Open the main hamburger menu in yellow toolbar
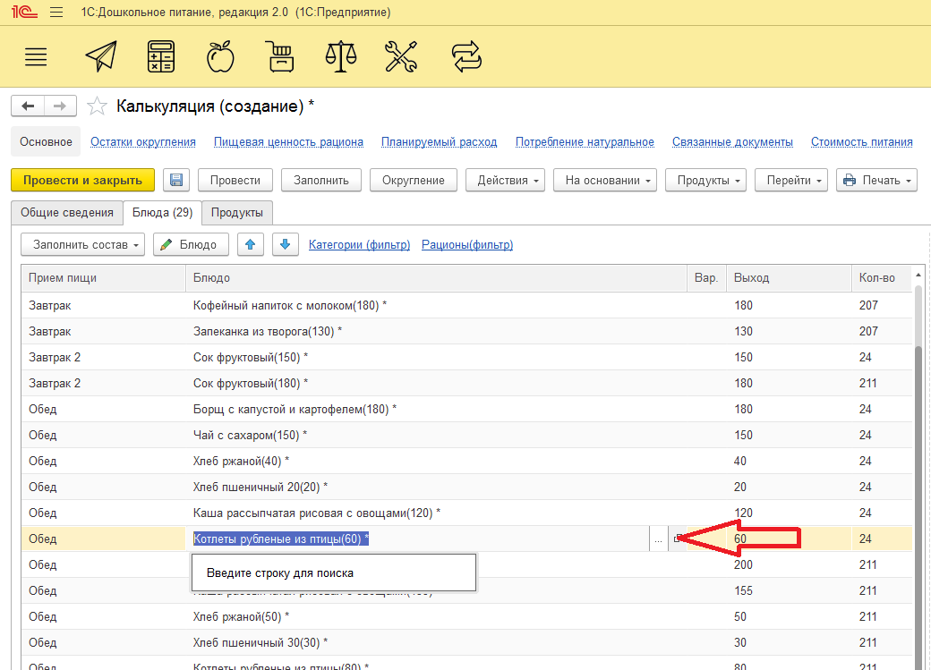The width and height of the screenshot is (931, 670). (36, 57)
